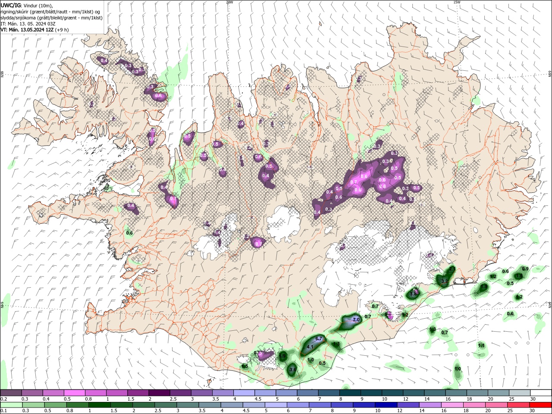Click the '0.9' rain value off the east coast
Viewport: 552px width, 414px height.
click(525, 269)
